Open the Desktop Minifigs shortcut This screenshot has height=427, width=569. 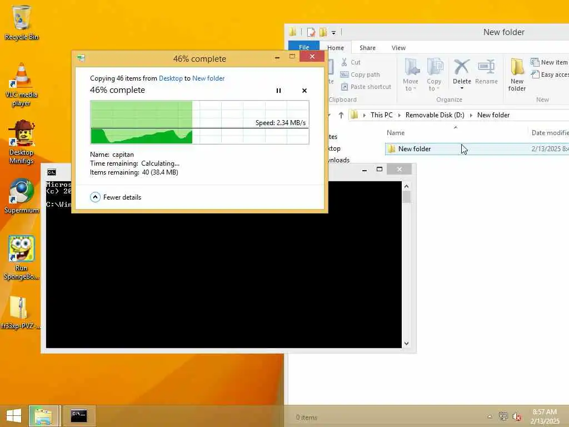click(22, 142)
